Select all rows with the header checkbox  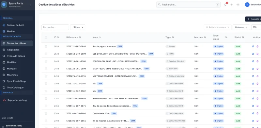click(46, 37)
